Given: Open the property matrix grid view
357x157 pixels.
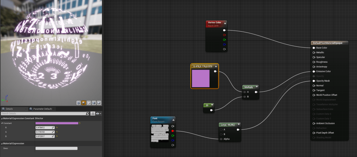Looking at the screenshot, I should pyautogui.click(x=93, y=113).
